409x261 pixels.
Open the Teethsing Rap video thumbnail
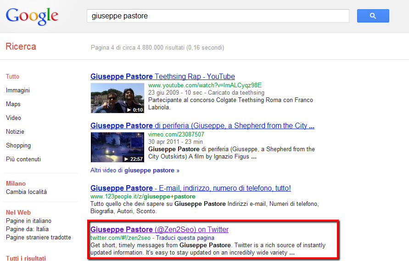click(x=118, y=98)
